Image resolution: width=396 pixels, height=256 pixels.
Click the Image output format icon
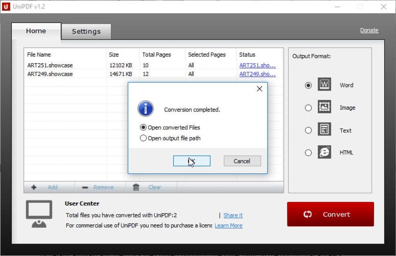pos(324,107)
